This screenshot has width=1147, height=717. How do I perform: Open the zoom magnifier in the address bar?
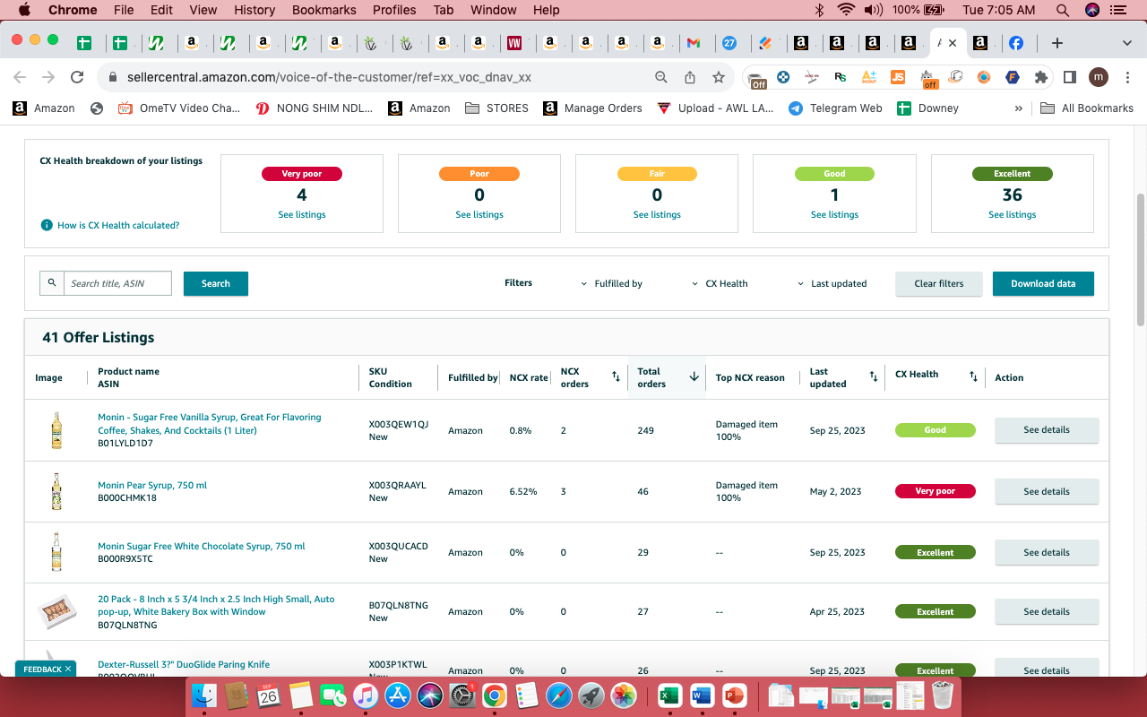(x=661, y=77)
